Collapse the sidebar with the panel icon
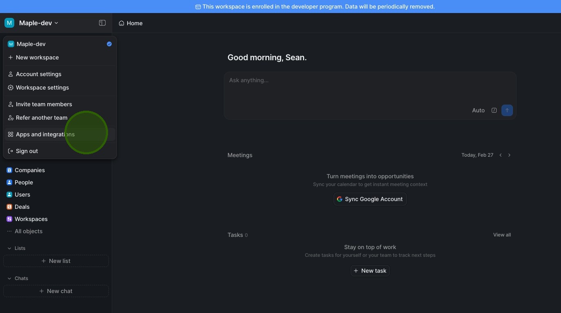This screenshot has height=313, width=561. pos(102,23)
